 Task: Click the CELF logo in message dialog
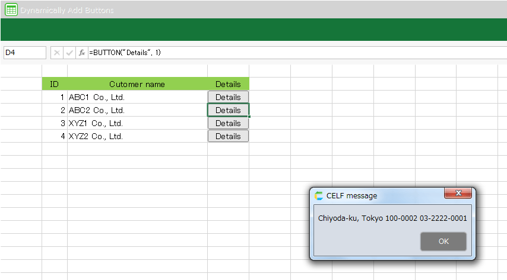pos(319,196)
